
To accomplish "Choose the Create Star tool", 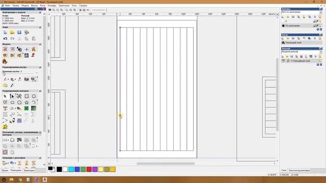I will [x=26, y=102].
